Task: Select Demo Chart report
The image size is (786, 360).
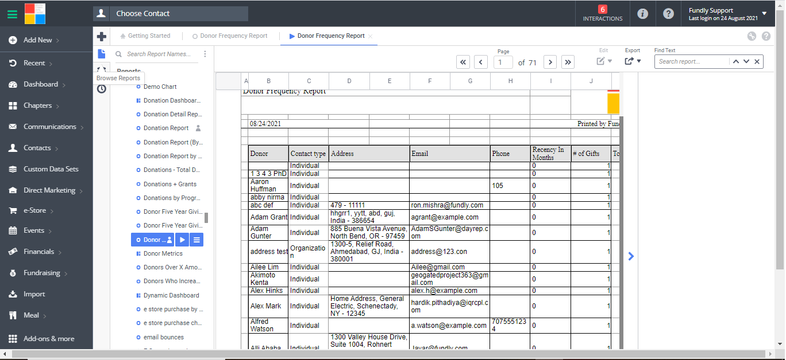Action: click(x=160, y=87)
